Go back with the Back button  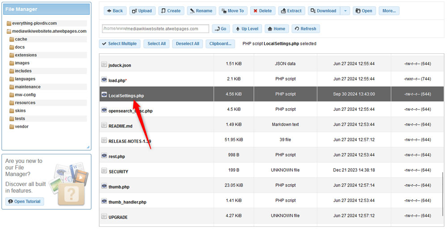point(115,11)
